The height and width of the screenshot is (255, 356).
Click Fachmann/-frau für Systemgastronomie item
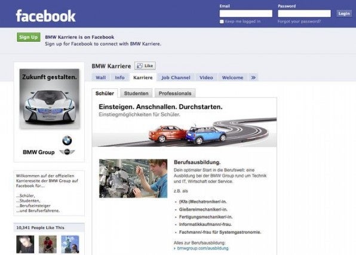coord(220,232)
